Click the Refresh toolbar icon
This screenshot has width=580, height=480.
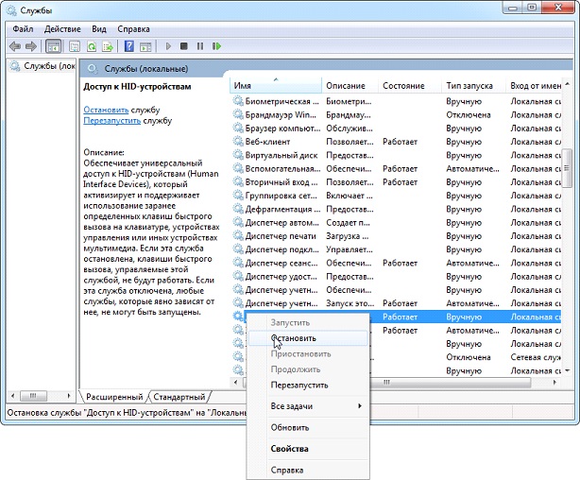click(92, 45)
